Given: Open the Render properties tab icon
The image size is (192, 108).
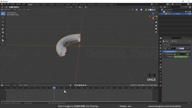Looking at the screenshot, I should click(x=160, y=45).
